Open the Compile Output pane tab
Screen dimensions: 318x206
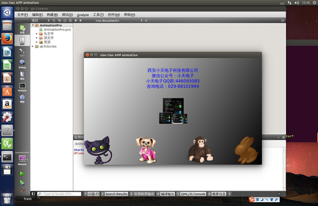(x=166, y=194)
